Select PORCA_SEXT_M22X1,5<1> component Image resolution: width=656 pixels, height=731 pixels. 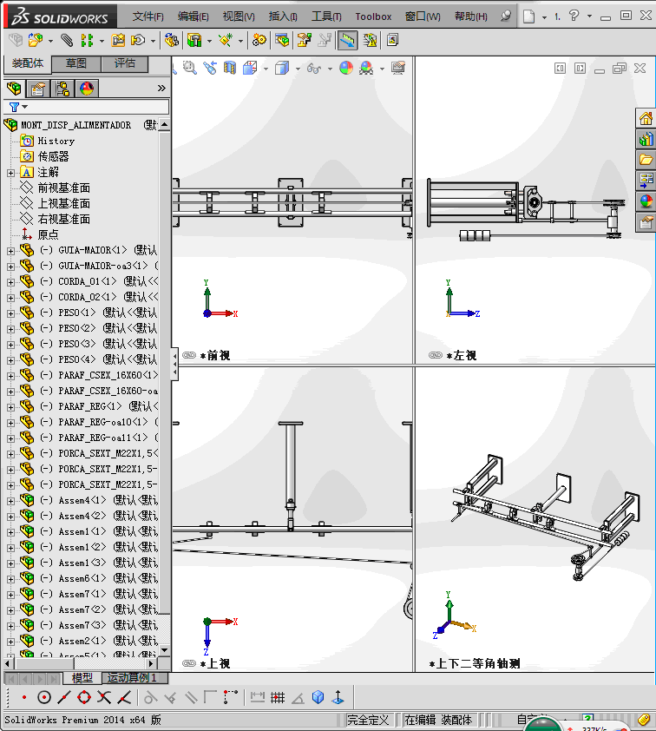coord(108,453)
